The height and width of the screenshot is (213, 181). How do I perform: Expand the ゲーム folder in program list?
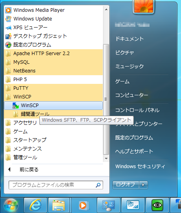pos(54,132)
